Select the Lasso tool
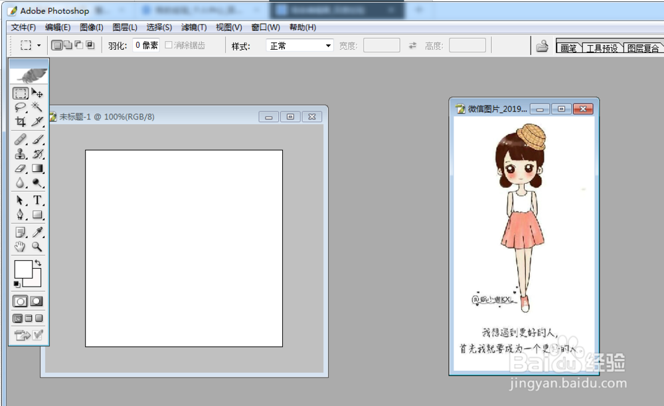 [x=21, y=107]
